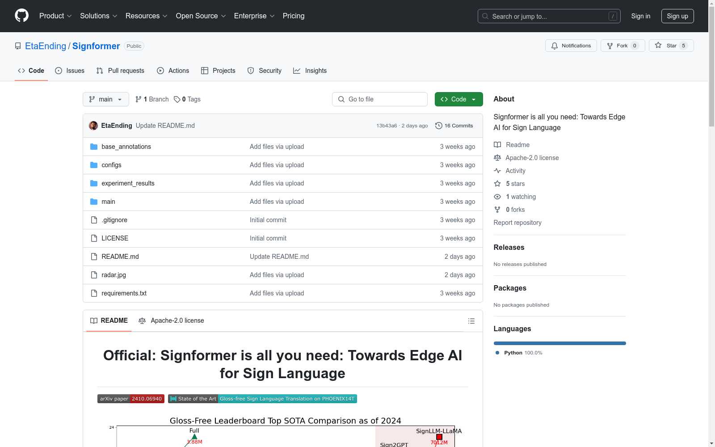
Task: Expand the Solutions menu
Action: pos(99,16)
